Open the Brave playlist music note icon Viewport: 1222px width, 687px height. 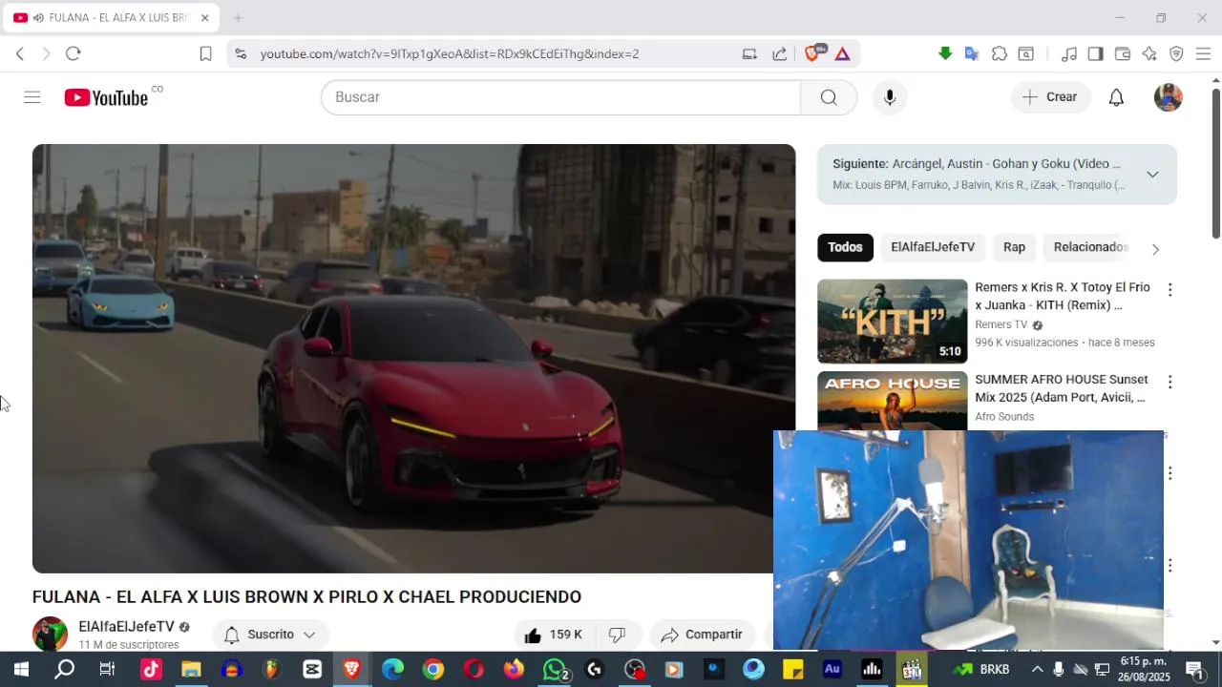tap(1069, 53)
